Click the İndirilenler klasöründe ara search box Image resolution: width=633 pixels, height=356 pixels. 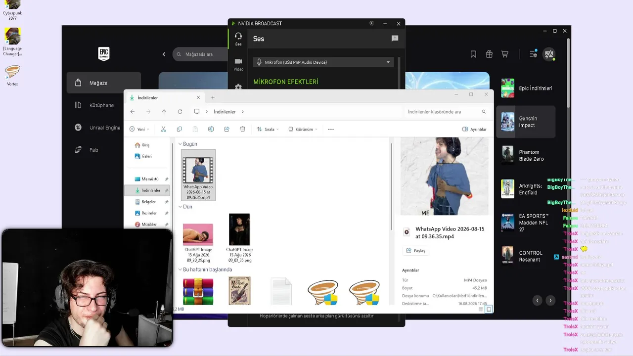point(447,112)
